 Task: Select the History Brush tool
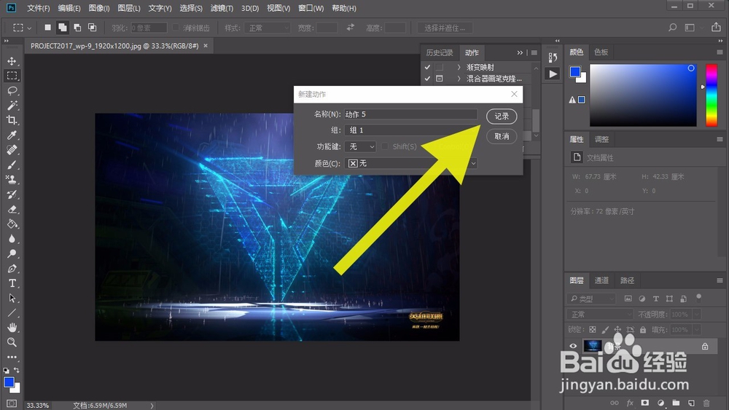click(12, 194)
